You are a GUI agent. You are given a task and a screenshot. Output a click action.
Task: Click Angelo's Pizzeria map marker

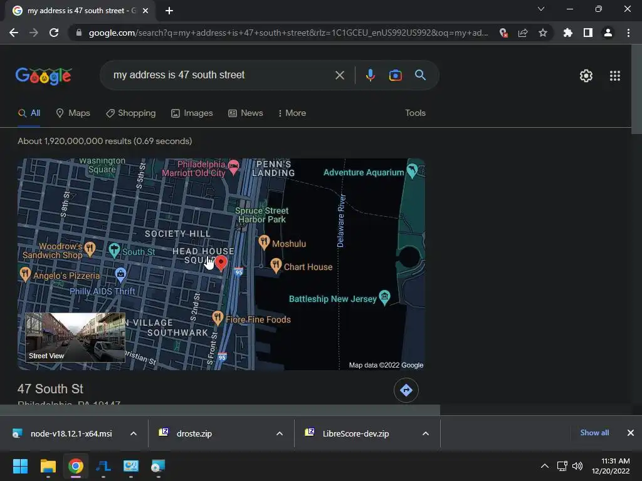point(25,274)
